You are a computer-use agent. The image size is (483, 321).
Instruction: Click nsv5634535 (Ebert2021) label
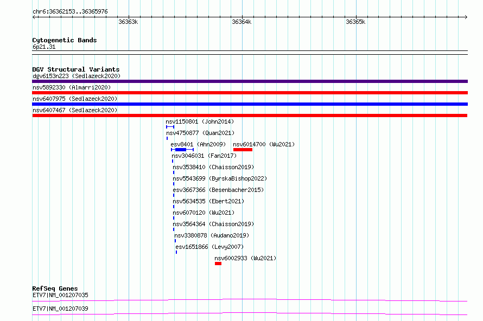208,201
